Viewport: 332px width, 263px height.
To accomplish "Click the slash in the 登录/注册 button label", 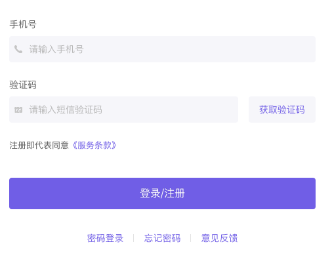I will pos(162,193).
